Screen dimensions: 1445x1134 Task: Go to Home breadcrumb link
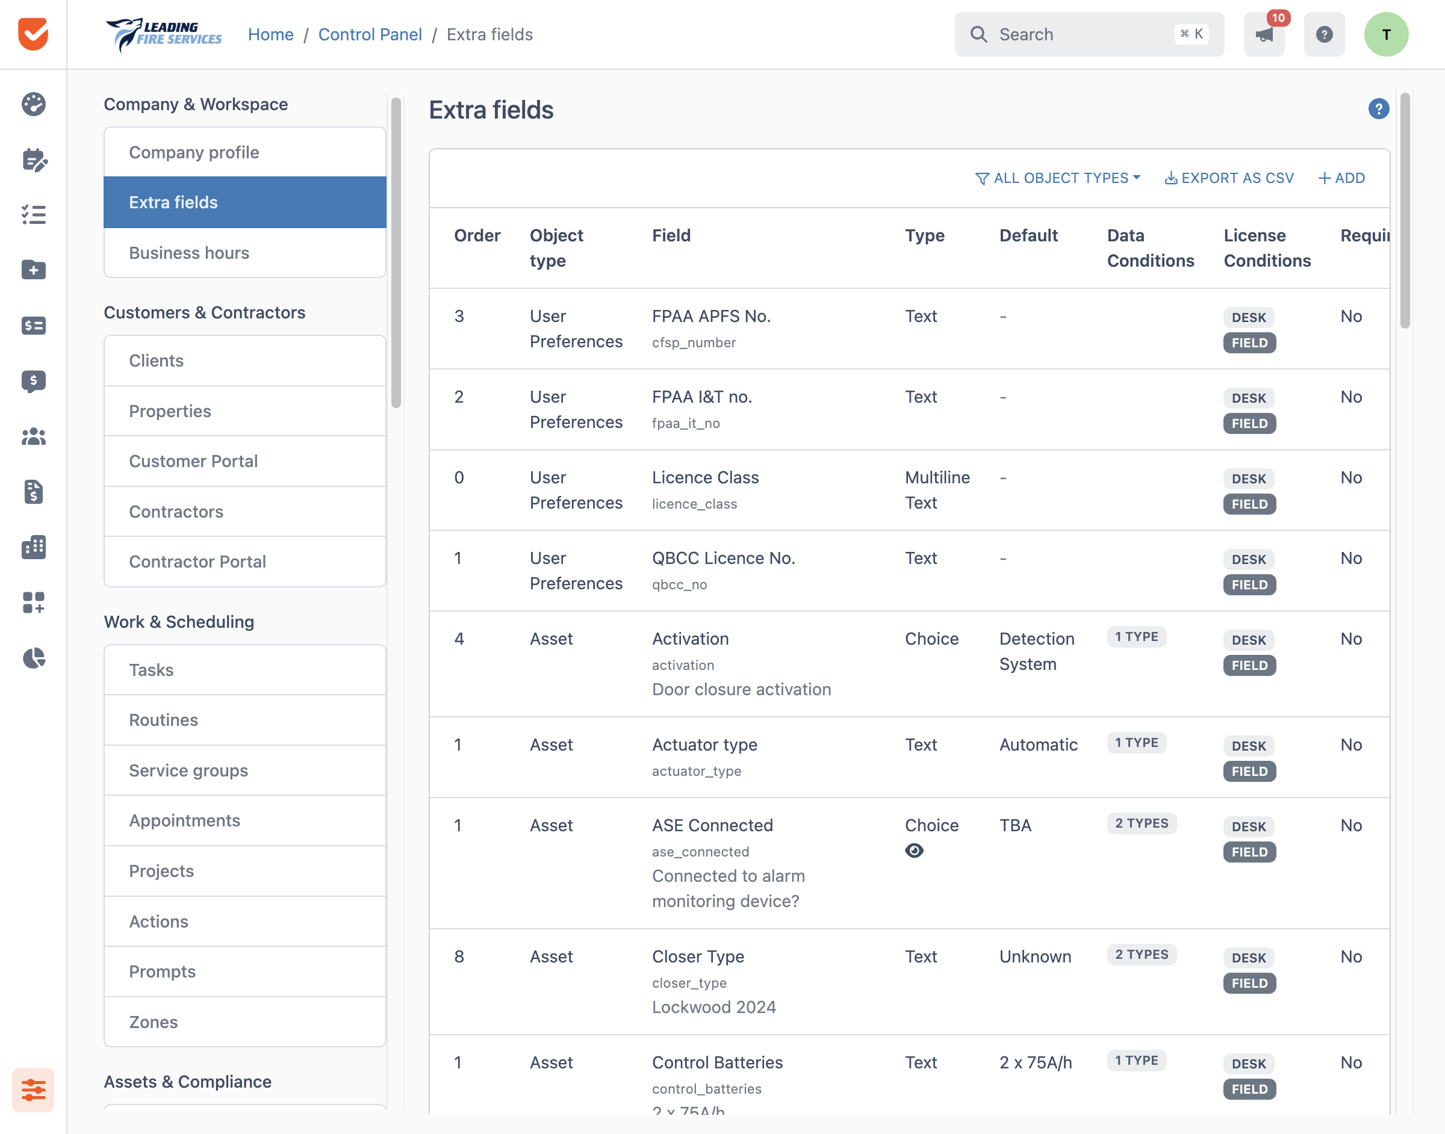point(271,34)
